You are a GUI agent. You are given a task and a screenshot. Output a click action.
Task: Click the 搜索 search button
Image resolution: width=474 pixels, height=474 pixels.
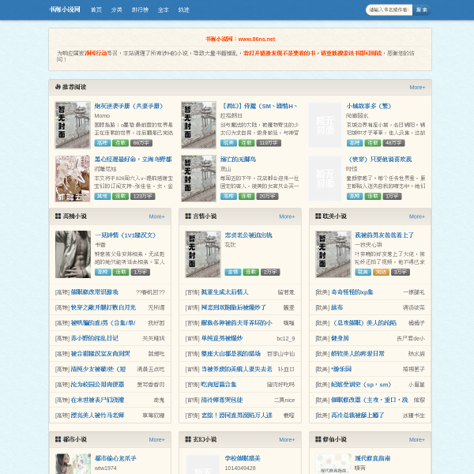pos(422,10)
